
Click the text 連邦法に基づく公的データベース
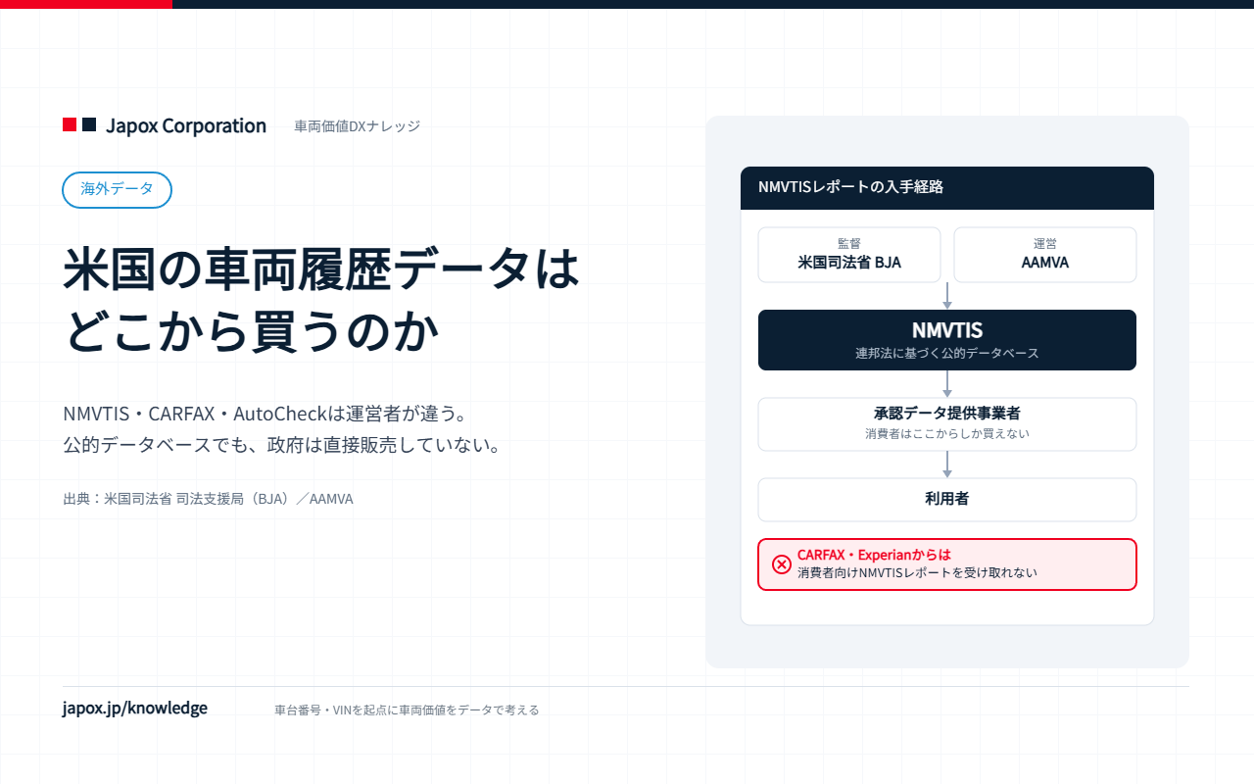tap(947, 353)
